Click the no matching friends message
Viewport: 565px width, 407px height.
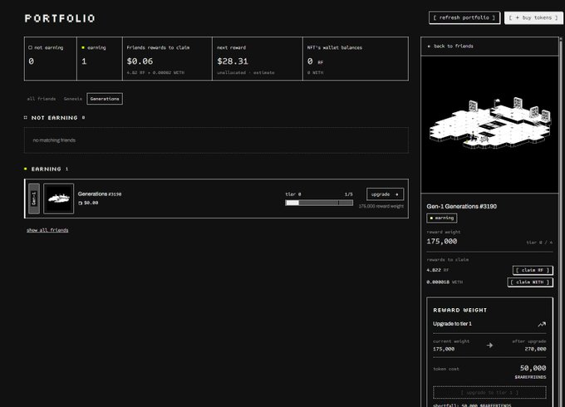[x=54, y=140]
